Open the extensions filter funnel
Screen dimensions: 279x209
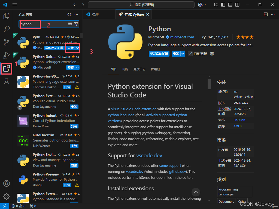click(x=76, y=24)
